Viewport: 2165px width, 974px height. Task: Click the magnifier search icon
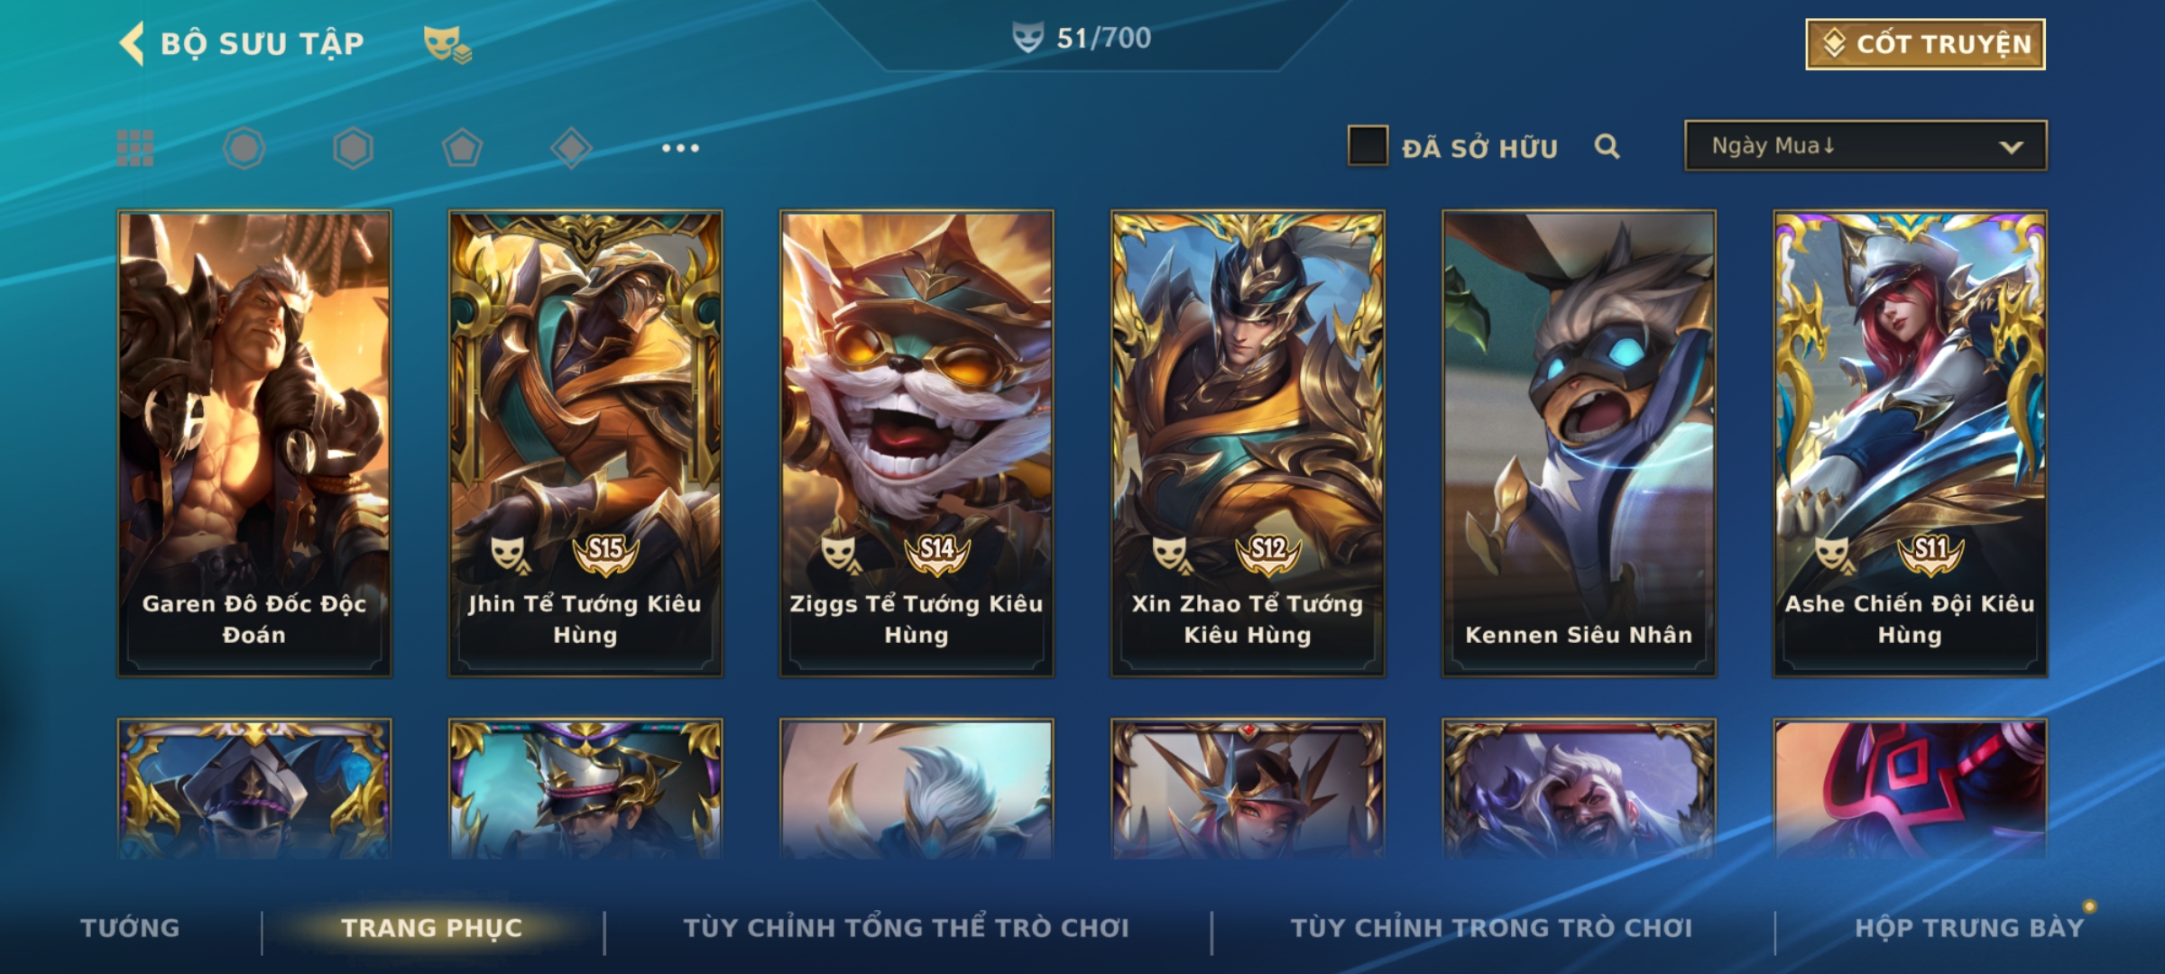pyautogui.click(x=1607, y=146)
